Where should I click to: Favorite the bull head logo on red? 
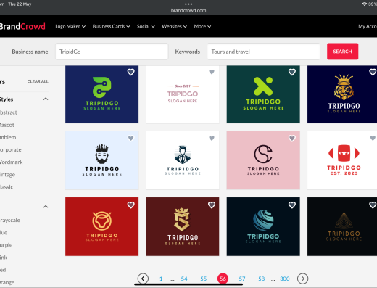click(x=130, y=205)
